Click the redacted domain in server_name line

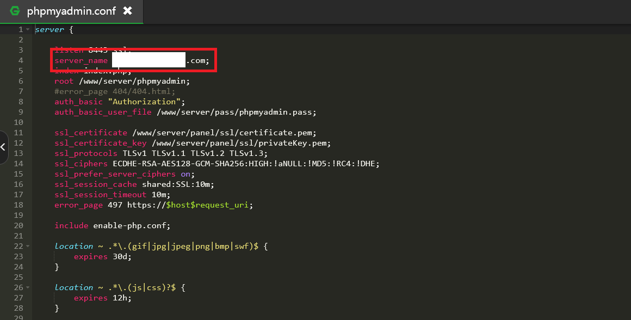point(149,60)
